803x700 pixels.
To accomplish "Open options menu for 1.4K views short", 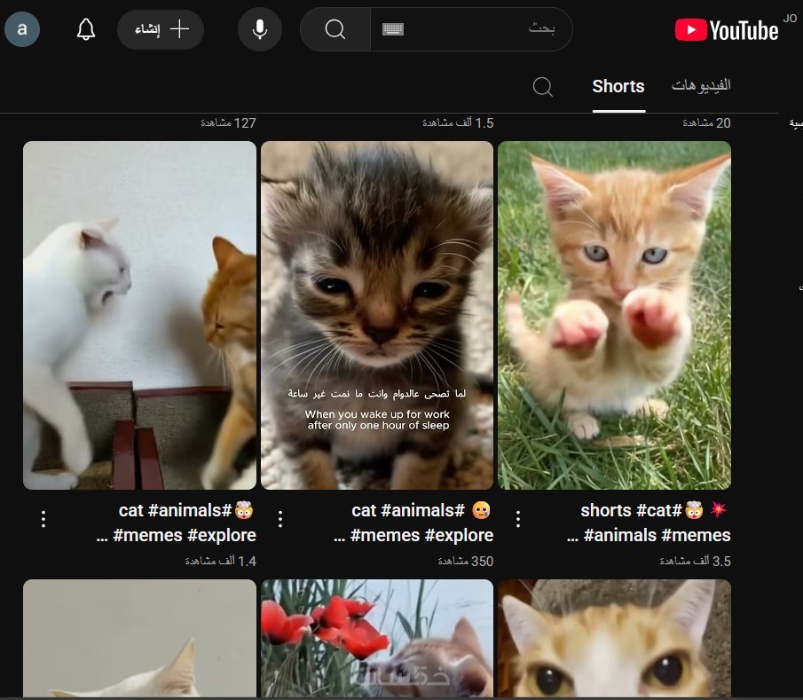I will pos(43,519).
